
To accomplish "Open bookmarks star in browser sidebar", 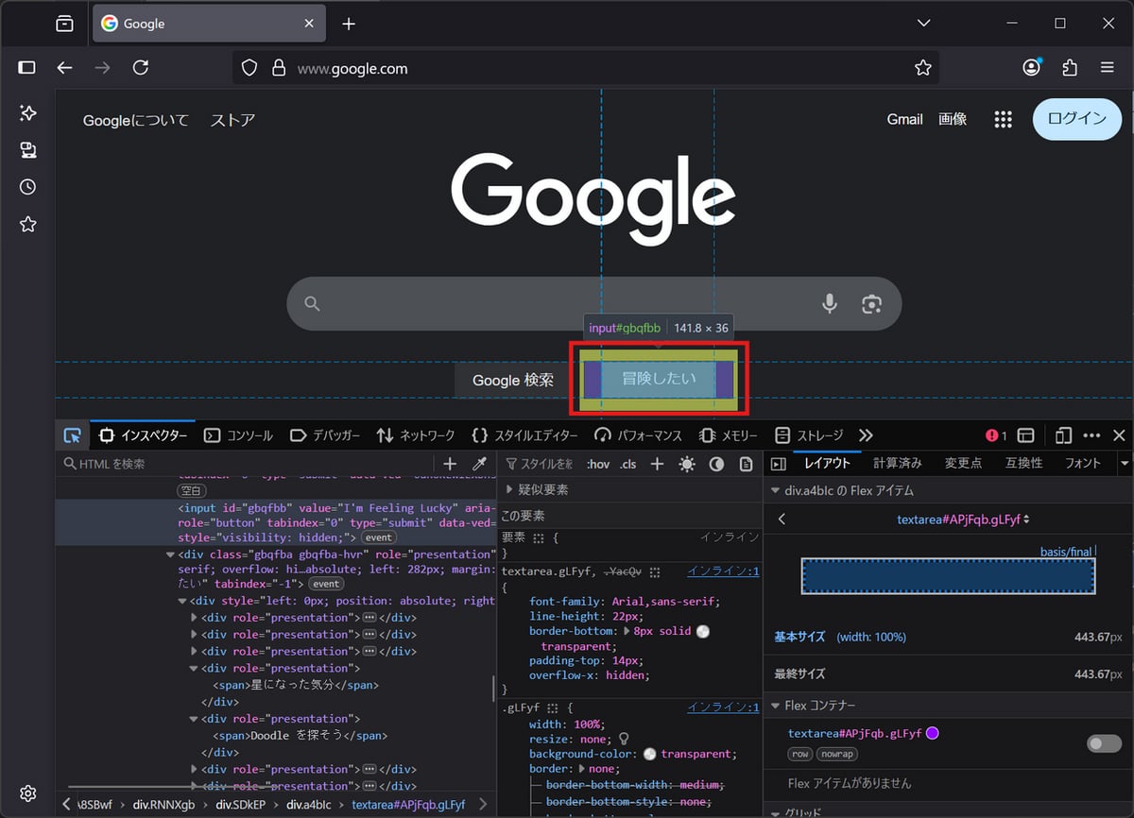I will [x=27, y=224].
